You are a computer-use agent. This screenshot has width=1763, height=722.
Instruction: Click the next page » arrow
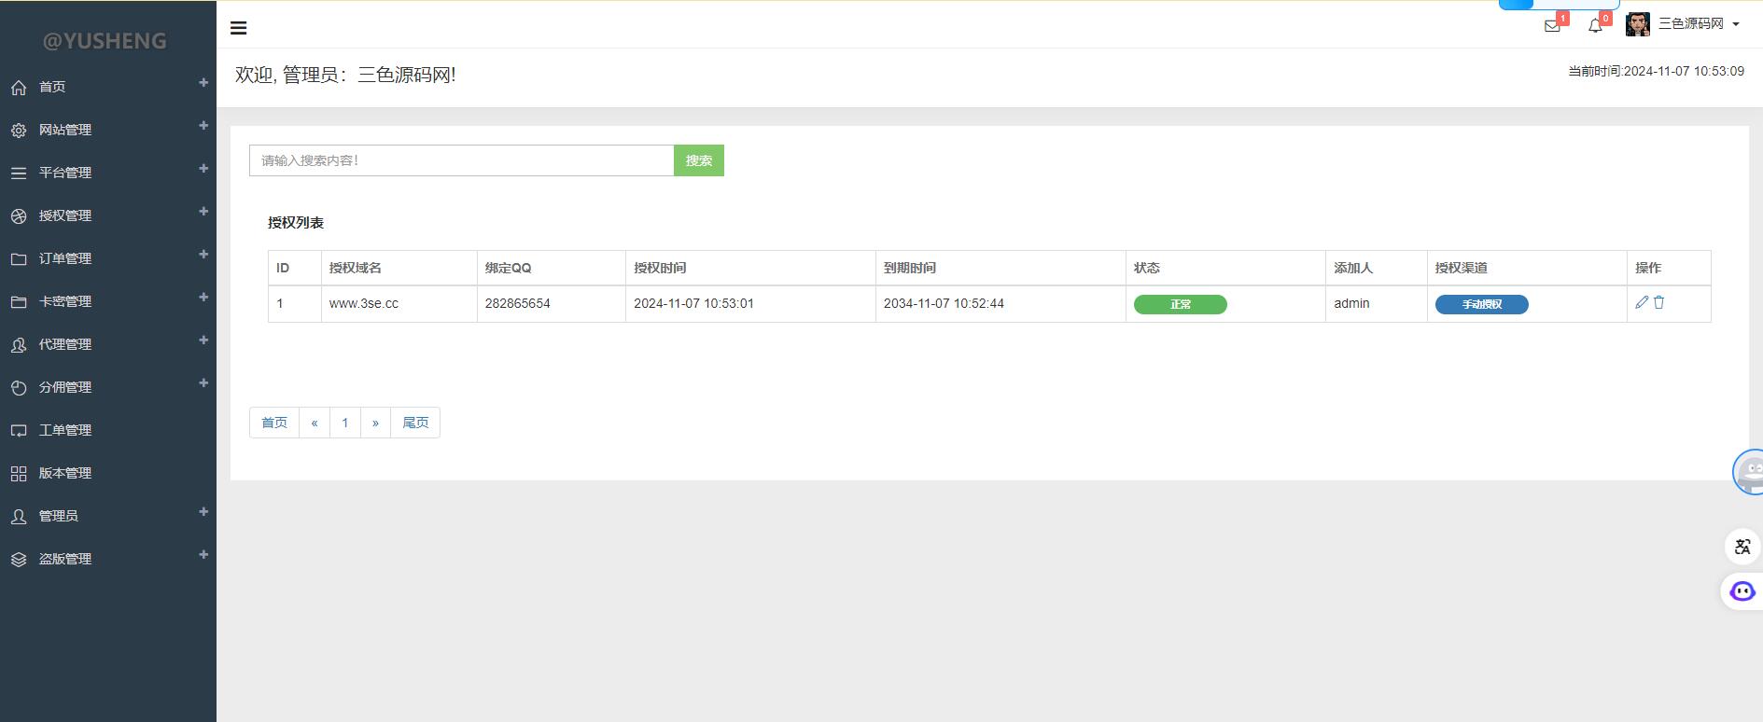[x=375, y=423]
